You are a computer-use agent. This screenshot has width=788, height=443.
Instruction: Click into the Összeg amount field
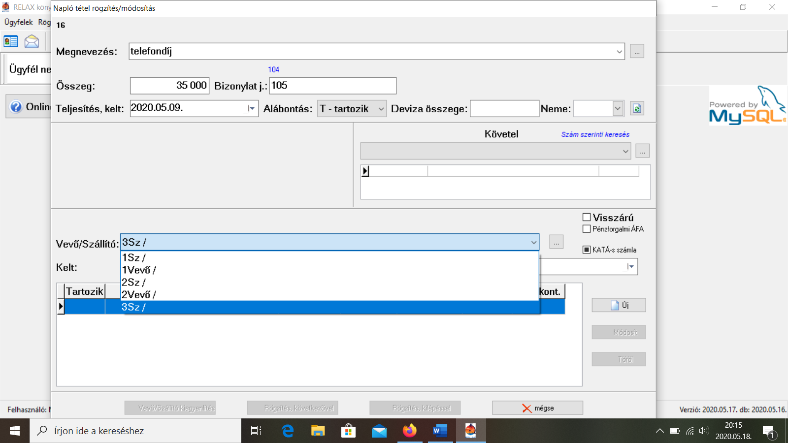(169, 86)
